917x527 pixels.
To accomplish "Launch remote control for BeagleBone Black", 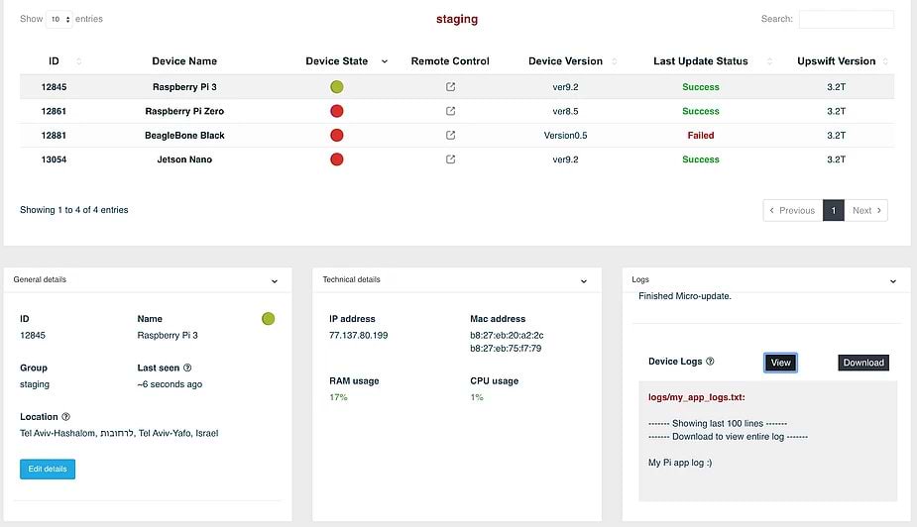I will tap(451, 136).
